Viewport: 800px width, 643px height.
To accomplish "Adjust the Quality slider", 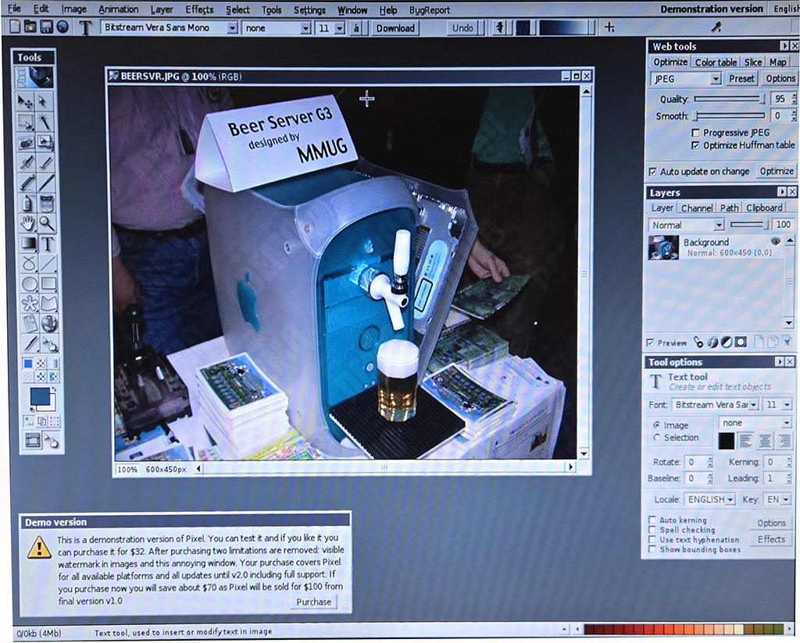I will coord(730,99).
